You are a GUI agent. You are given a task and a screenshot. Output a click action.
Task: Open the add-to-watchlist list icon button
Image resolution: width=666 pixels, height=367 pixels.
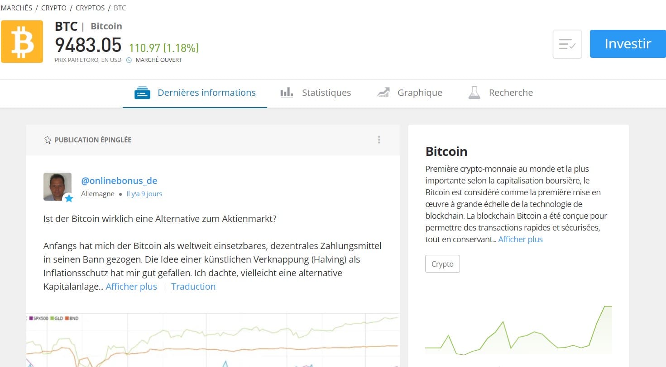(567, 44)
